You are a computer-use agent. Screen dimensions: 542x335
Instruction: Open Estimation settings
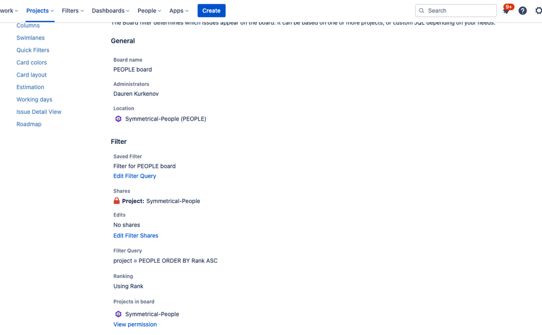(x=30, y=87)
